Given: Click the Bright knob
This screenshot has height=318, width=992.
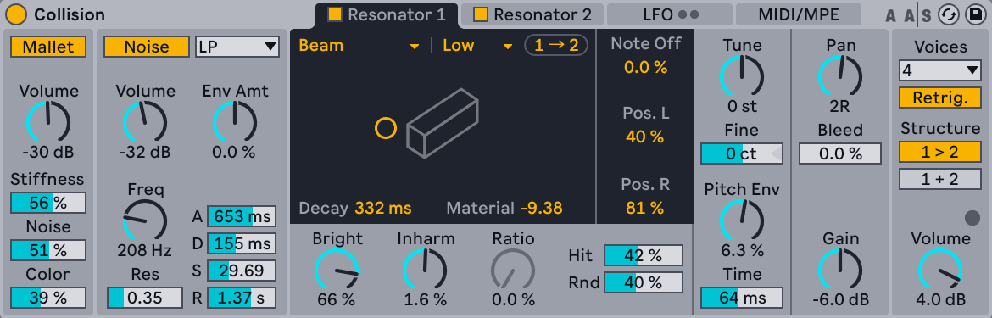Looking at the screenshot, I should pos(337,270).
